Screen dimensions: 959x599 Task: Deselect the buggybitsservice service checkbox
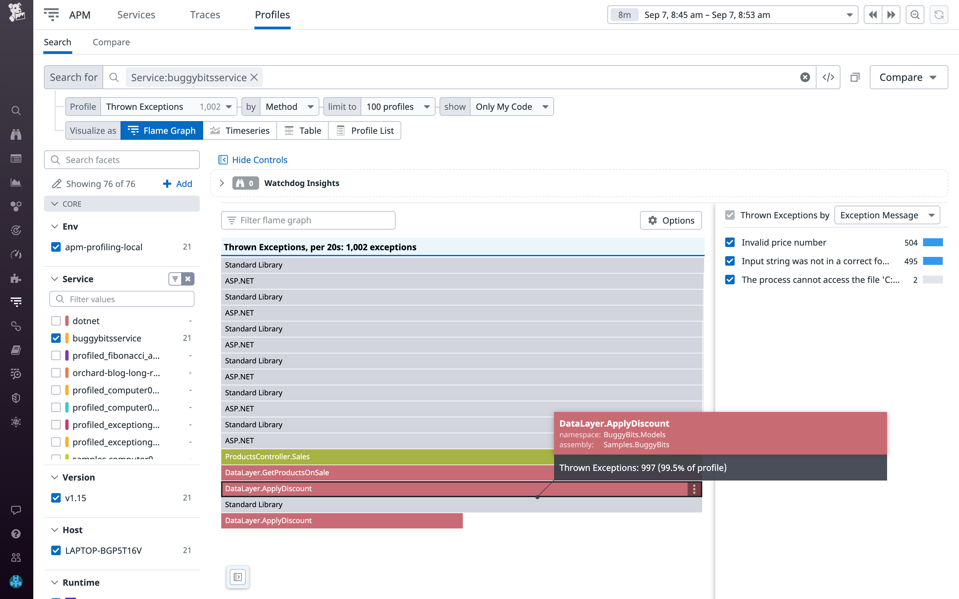56,338
